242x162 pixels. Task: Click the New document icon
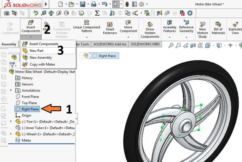61,4
